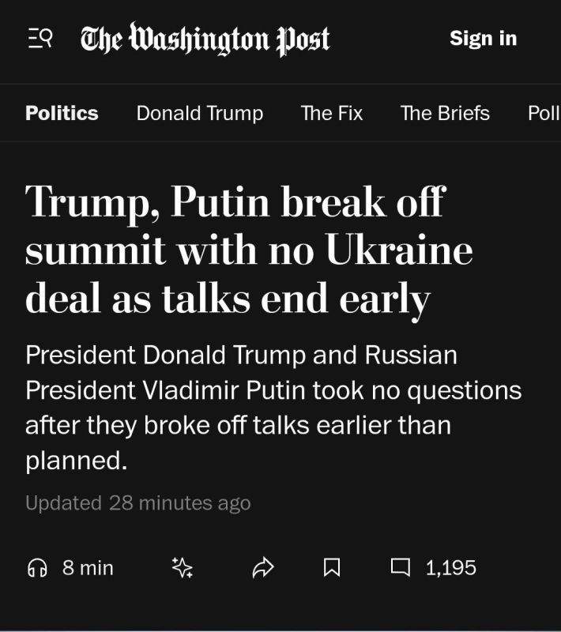Play the article audio headphones icon
This screenshot has height=632, width=561.
(x=37, y=566)
